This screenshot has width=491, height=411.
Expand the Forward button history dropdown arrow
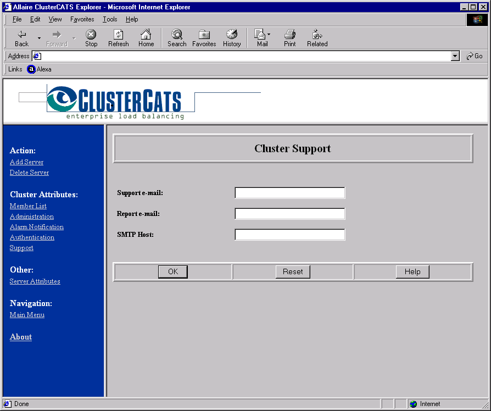point(74,38)
